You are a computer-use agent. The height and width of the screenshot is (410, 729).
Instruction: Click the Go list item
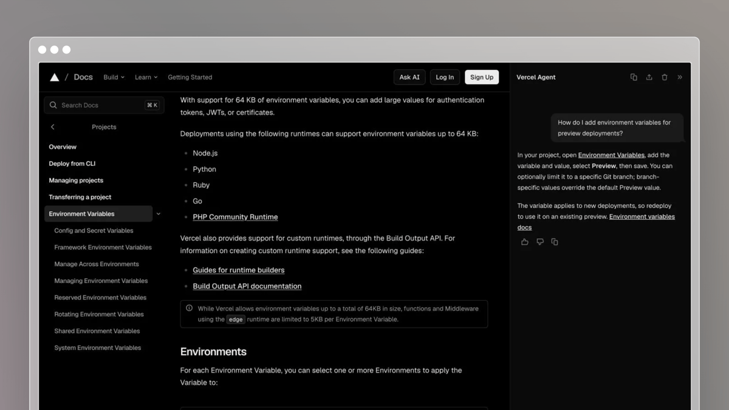coord(197,201)
